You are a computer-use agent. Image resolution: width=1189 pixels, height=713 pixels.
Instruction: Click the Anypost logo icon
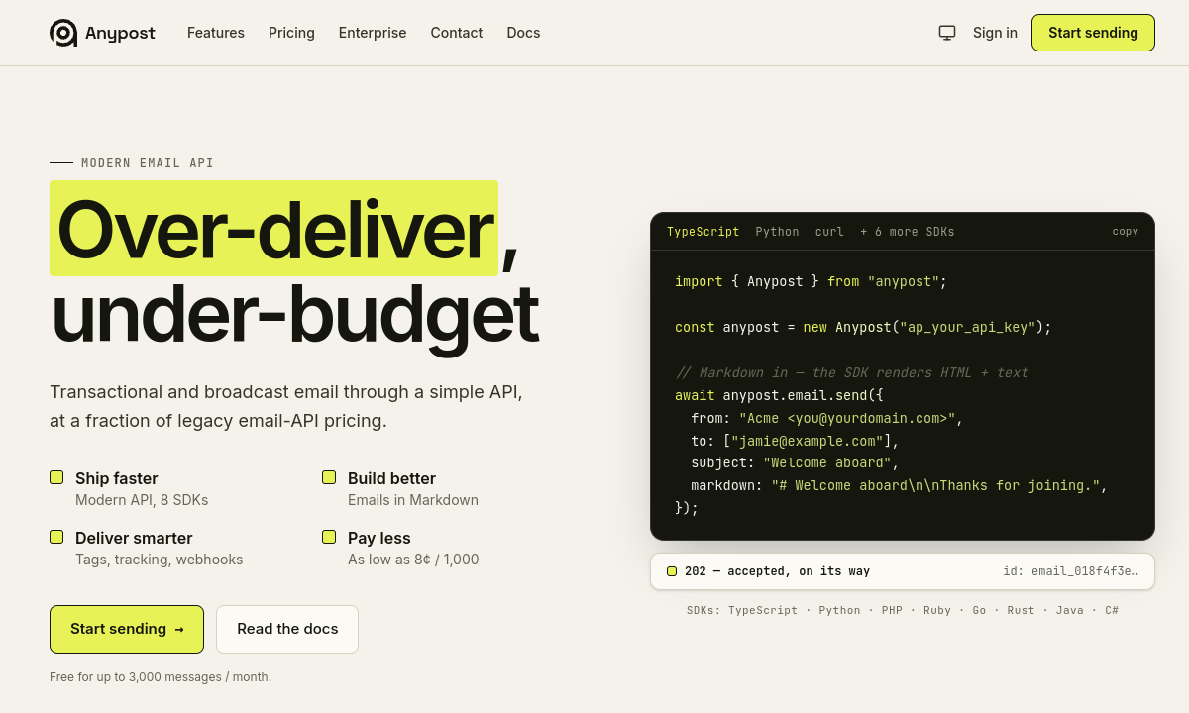point(63,33)
